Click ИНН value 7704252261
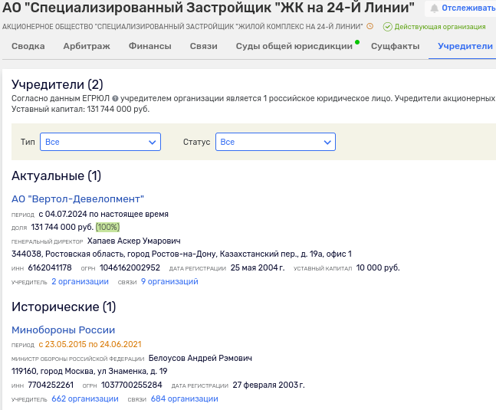This screenshot has width=496, height=410. pyautogui.click(x=51, y=385)
